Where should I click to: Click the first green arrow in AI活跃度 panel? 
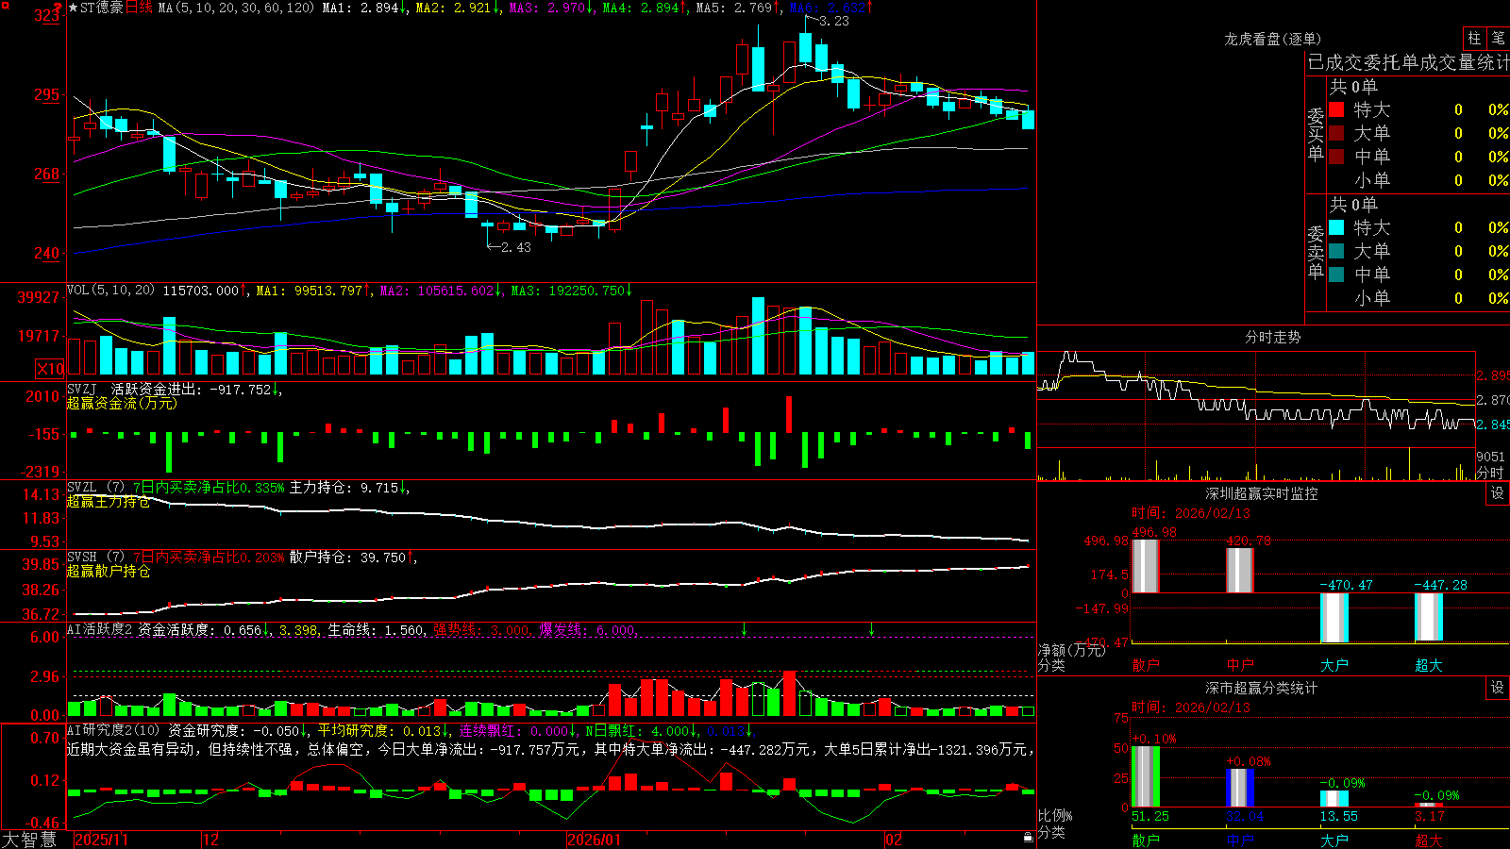point(745,629)
